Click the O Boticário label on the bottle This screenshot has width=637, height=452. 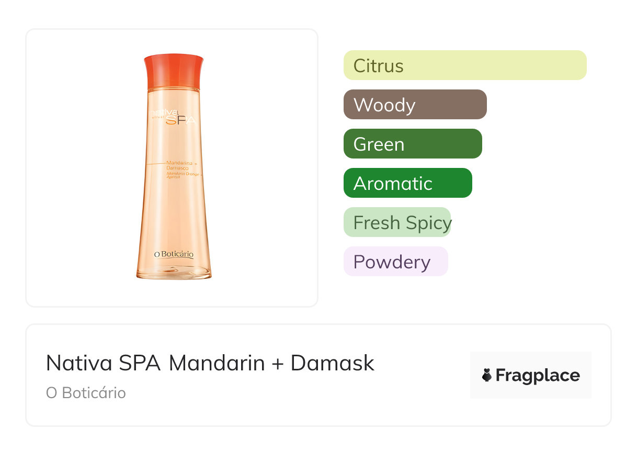(x=174, y=254)
